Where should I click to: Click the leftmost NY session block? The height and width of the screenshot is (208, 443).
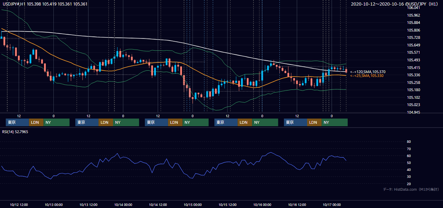57,122
